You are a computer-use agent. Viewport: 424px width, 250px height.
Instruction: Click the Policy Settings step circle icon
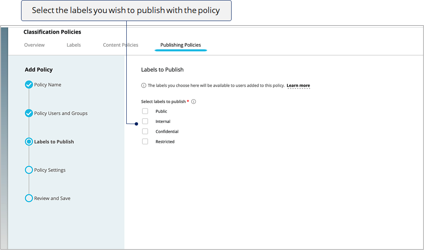[29, 170]
